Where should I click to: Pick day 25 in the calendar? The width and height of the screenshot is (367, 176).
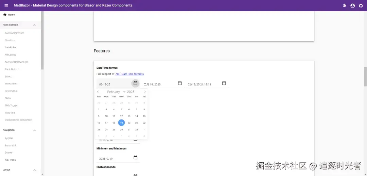point(114,129)
